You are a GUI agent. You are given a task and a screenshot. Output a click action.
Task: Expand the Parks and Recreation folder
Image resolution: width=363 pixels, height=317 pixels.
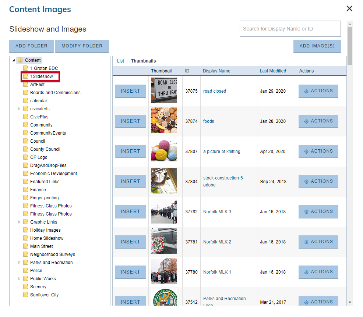click(x=19, y=263)
